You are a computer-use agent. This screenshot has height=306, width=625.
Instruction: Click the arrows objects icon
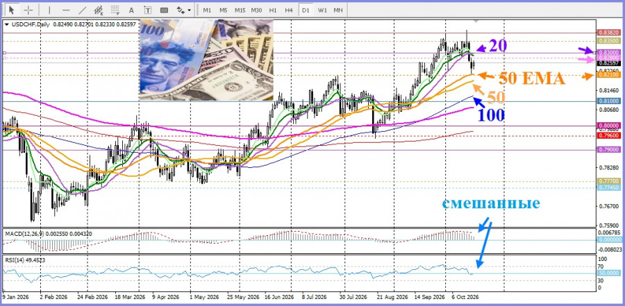coord(181,10)
